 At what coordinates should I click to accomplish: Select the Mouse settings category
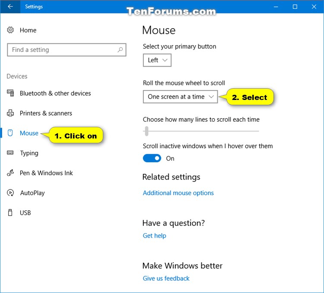[x=29, y=133]
